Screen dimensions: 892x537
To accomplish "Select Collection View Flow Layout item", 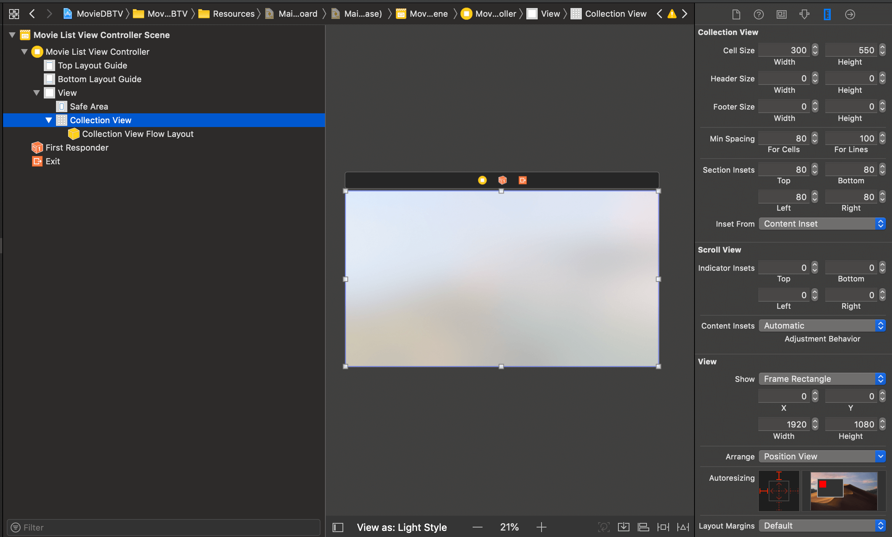I will 138,134.
